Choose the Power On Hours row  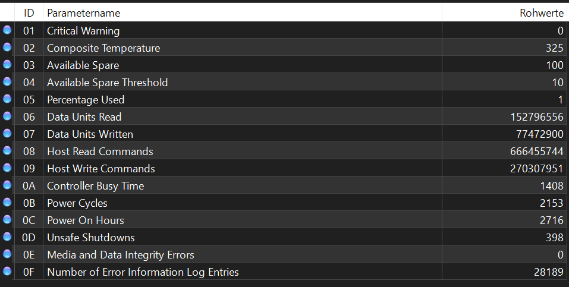pos(85,220)
